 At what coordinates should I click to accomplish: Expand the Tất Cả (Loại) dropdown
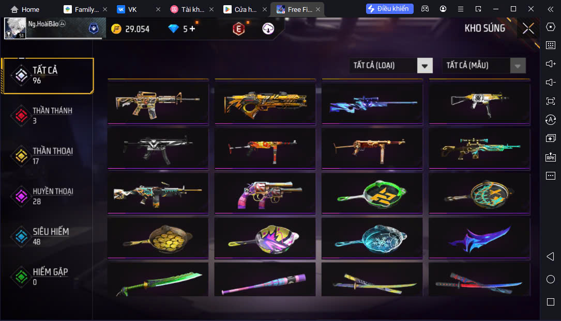(424, 66)
